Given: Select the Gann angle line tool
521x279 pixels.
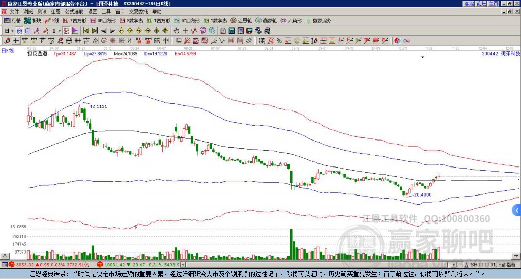Looking at the screenshot, I should (x=214, y=41).
